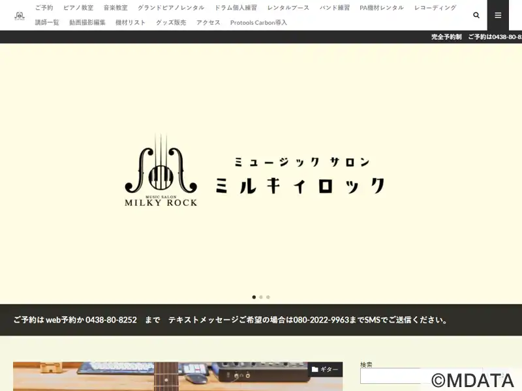Image resolution: width=522 pixels, height=391 pixels.
Task: Select the third slider dot
Action: click(x=268, y=297)
